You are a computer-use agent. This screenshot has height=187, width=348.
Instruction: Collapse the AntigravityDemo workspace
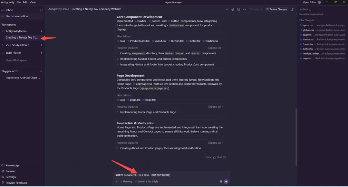pos(3,31)
